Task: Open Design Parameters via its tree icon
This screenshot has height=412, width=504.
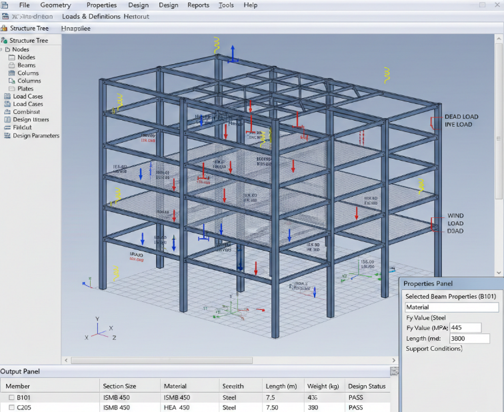Action: pos(7,136)
